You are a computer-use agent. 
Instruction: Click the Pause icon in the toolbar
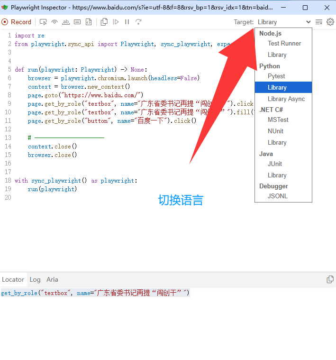pos(127,22)
